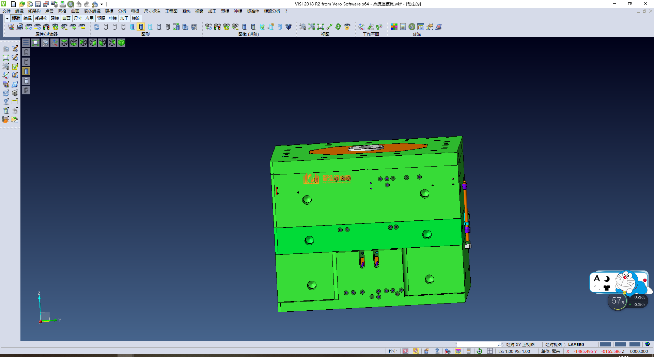Click the LAYER0 label in status bar
This screenshot has height=357, width=654.
pyautogui.click(x=576, y=344)
